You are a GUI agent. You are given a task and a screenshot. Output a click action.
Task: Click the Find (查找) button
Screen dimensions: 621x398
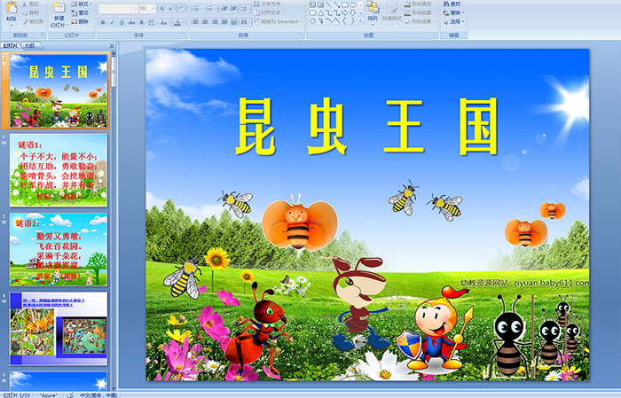point(452,4)
